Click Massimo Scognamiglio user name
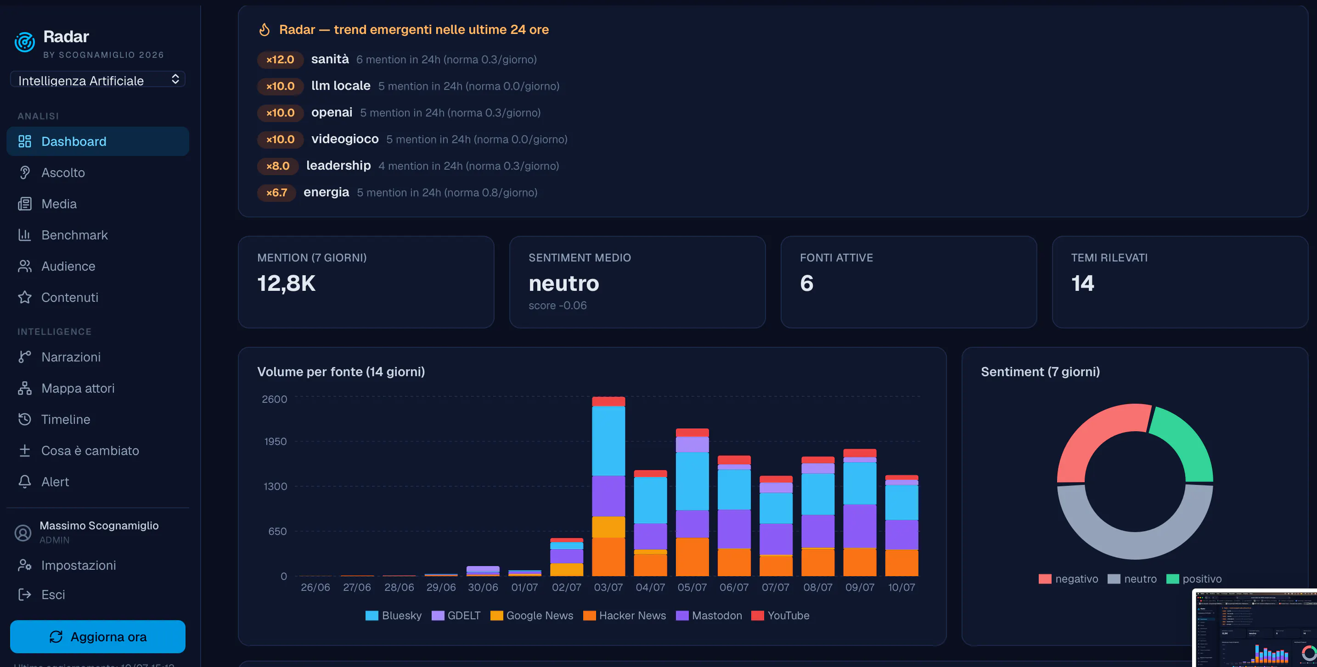The width and height of the screenshot is (1317, 667). (99, 526)
